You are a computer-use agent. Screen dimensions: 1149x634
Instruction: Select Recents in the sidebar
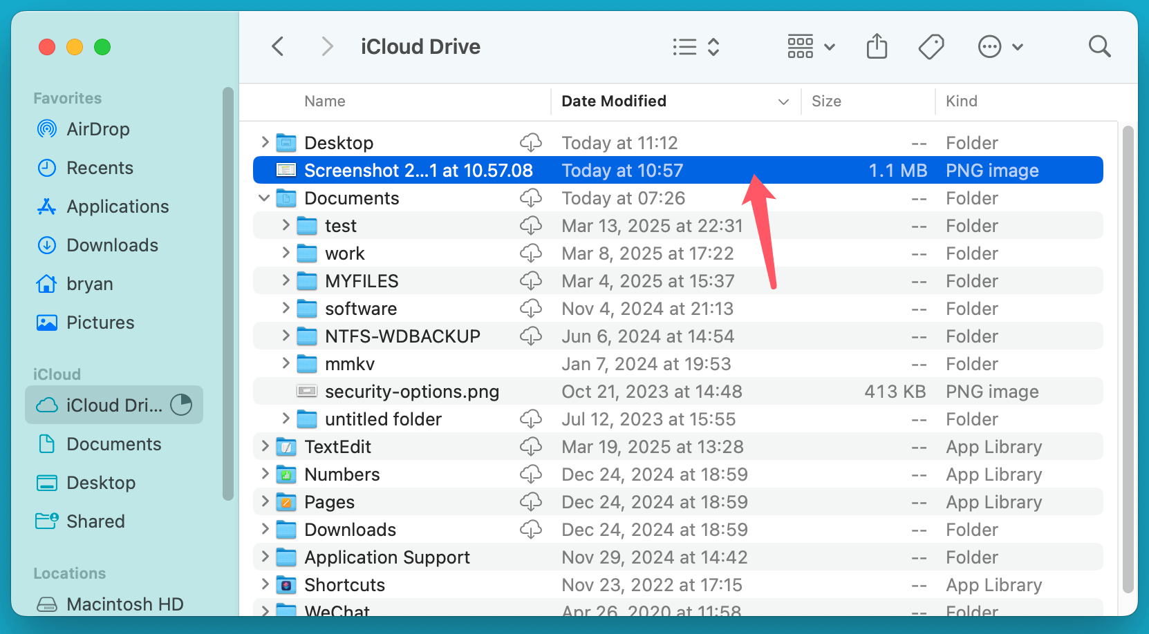point(99,168)
